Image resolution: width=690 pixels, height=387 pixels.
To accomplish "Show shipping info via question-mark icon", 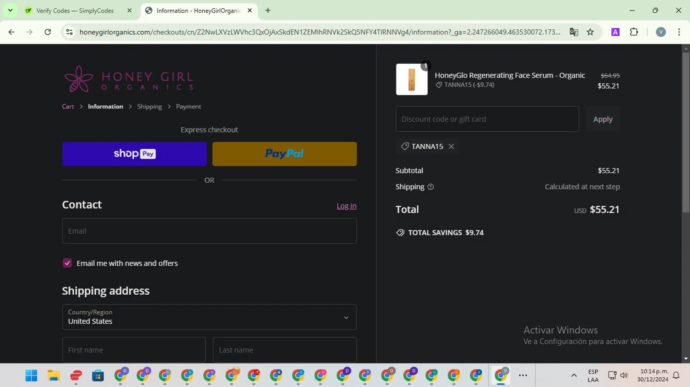I will tap(431, 187).
